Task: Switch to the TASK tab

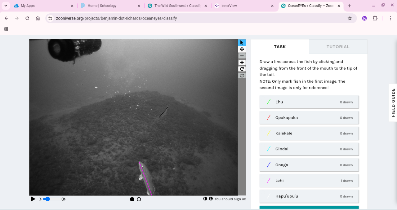Action: pyautogui.click(x=280, y=47)
